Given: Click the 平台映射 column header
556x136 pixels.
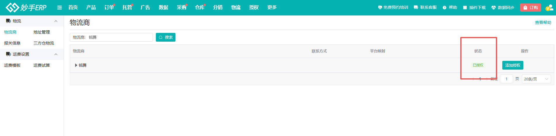Looking at the screenshot, I should (378, 51).
